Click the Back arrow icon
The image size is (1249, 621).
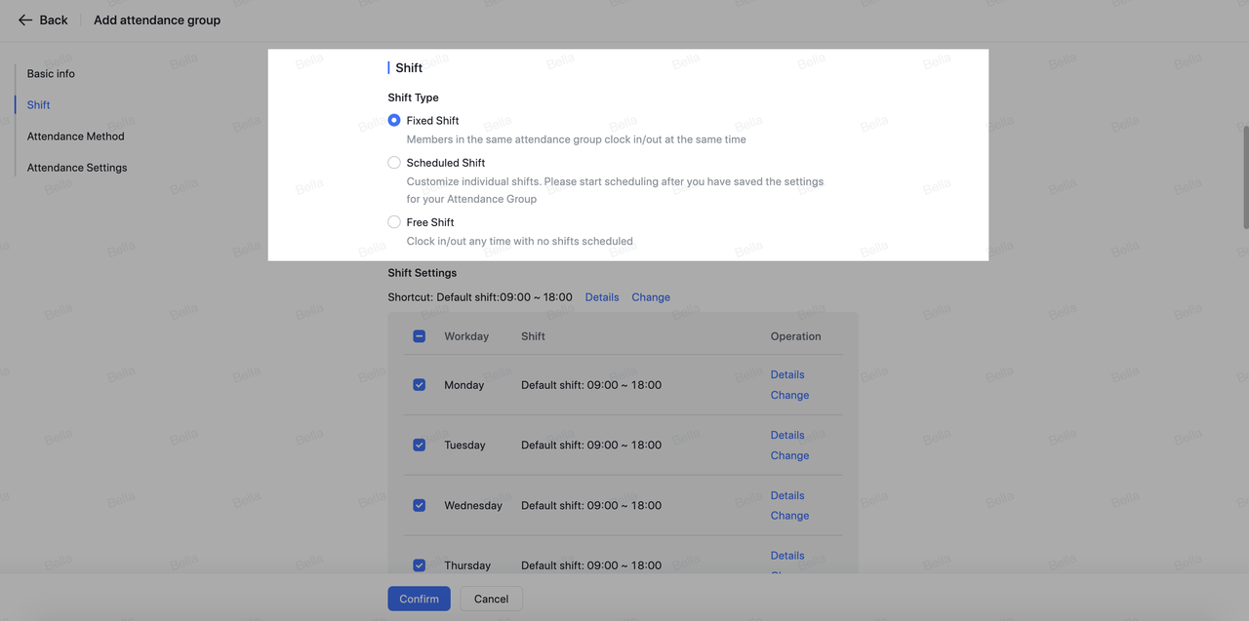tap(25, 20)
